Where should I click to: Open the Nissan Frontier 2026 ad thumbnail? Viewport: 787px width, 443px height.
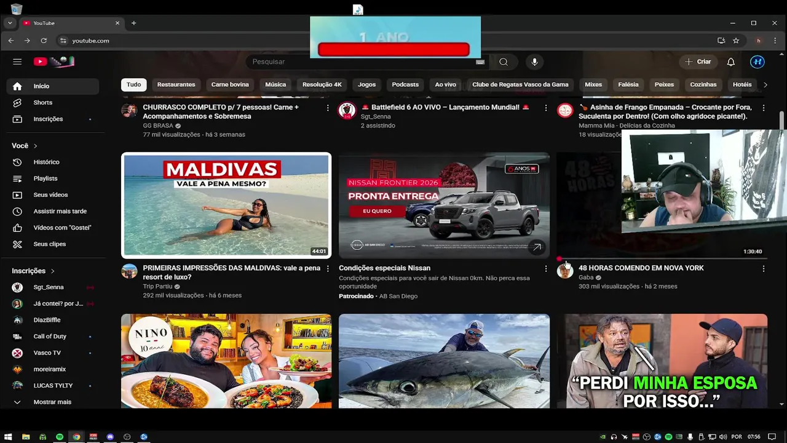click(444, 206)
